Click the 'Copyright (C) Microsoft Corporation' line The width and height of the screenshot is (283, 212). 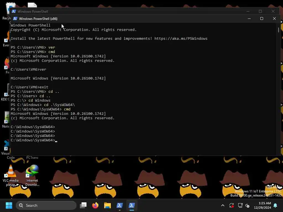(x=74, y=30)
